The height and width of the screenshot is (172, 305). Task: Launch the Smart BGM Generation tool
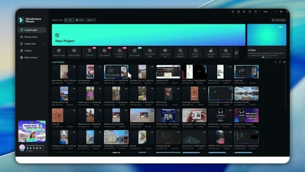(225, 53)
